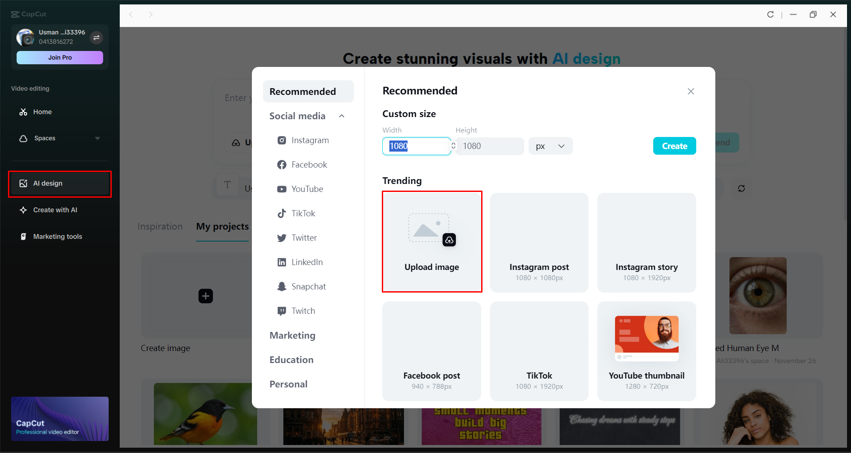Click the Height input field
This screenshot has height=453, width=851.
point(490,146)
